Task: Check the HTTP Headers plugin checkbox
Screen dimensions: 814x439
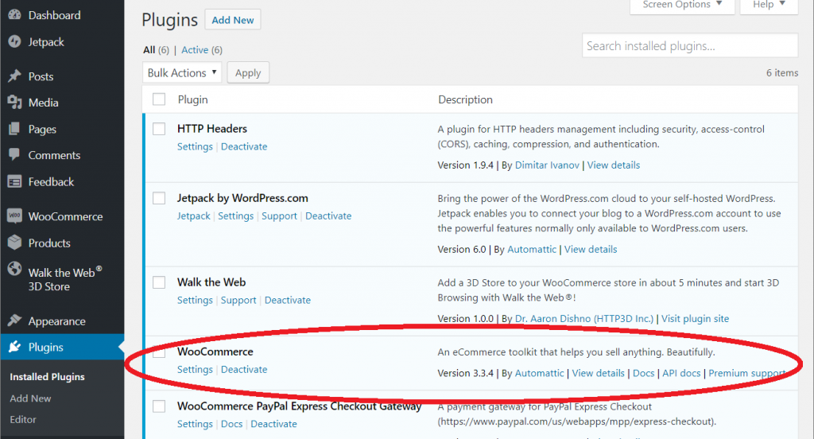Action: [x=159, y=129]
